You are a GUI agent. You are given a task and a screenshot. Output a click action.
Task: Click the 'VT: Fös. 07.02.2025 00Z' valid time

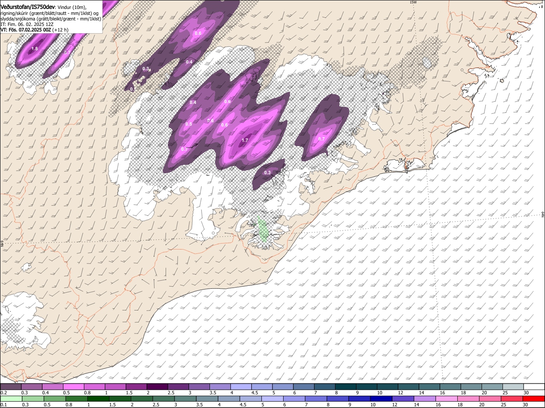tap(26, 30)
